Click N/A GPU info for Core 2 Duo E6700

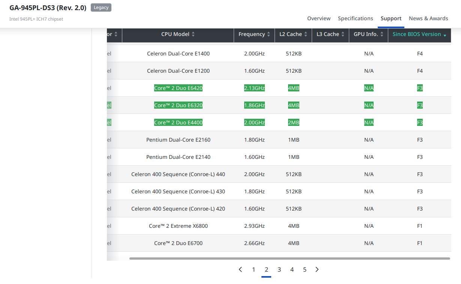coord(369,243)
